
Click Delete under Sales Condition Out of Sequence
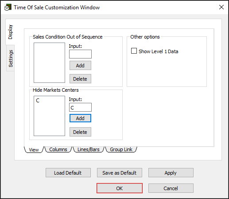[x=80, y=79]
